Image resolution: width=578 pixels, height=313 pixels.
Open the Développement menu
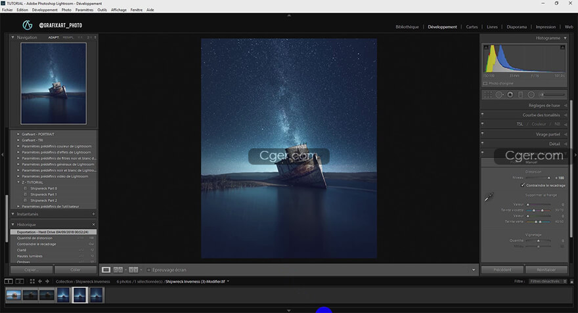click(45, 10)
